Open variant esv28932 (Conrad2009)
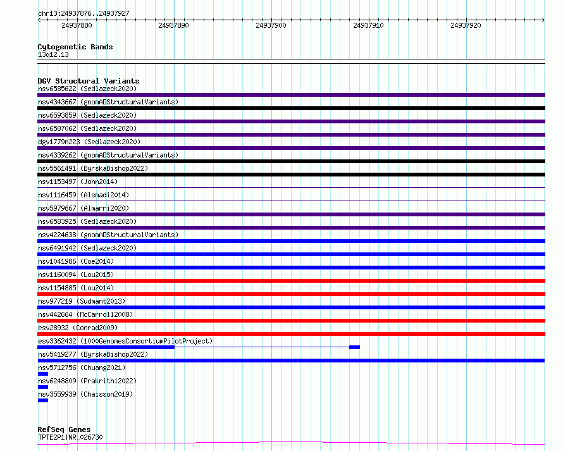 pyautogui.click(x=78, y=328)
